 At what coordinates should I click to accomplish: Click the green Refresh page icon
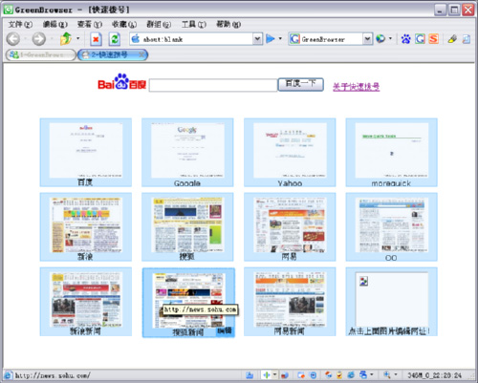(x=115, y=39)
